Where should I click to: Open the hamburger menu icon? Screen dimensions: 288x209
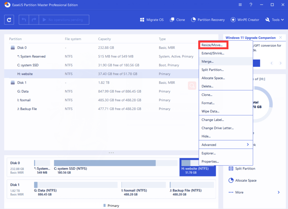[240, 4]
